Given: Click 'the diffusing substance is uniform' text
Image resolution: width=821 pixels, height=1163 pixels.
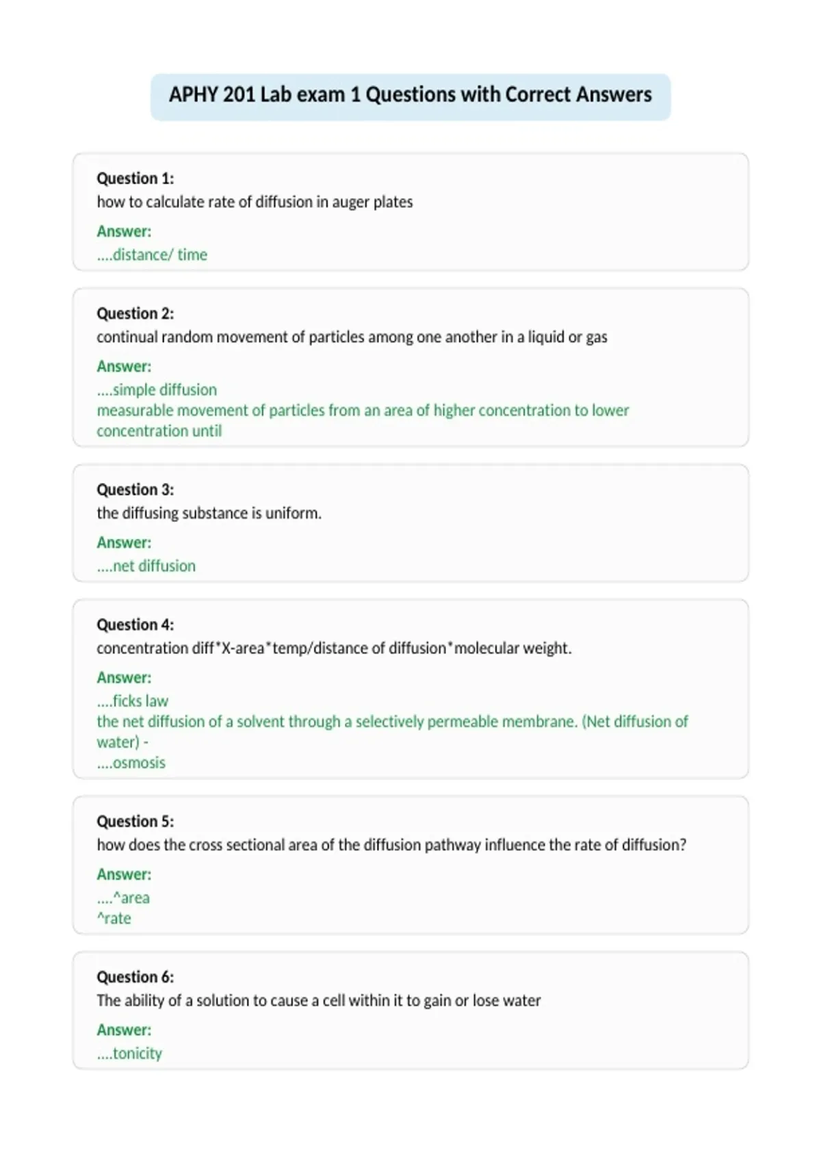Looking at the screenshot, I should tap(209, 513).
